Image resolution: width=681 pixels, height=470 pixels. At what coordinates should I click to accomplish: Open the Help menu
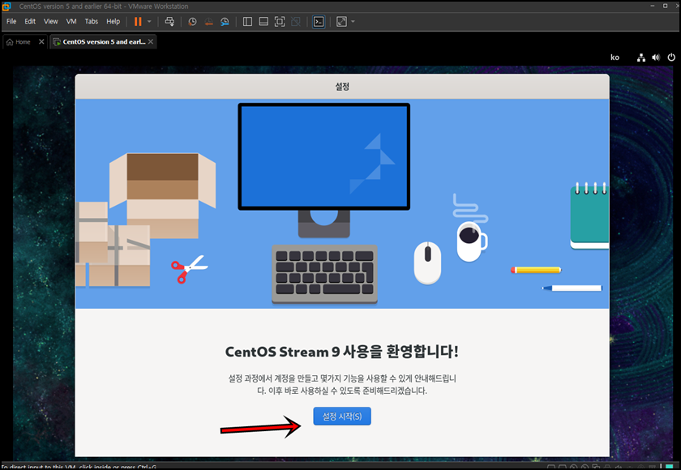point(113,21)
